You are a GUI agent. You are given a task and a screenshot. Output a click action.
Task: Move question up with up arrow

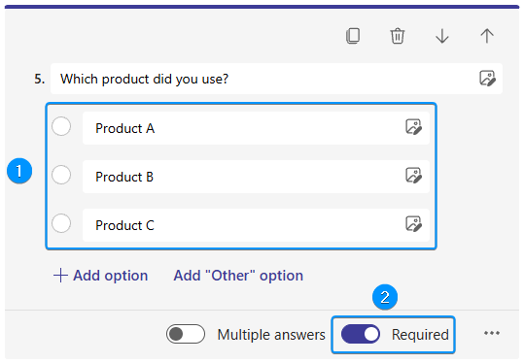[x=487, y=36]
